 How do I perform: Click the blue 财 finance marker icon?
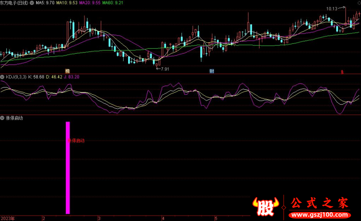click(211, 71)
